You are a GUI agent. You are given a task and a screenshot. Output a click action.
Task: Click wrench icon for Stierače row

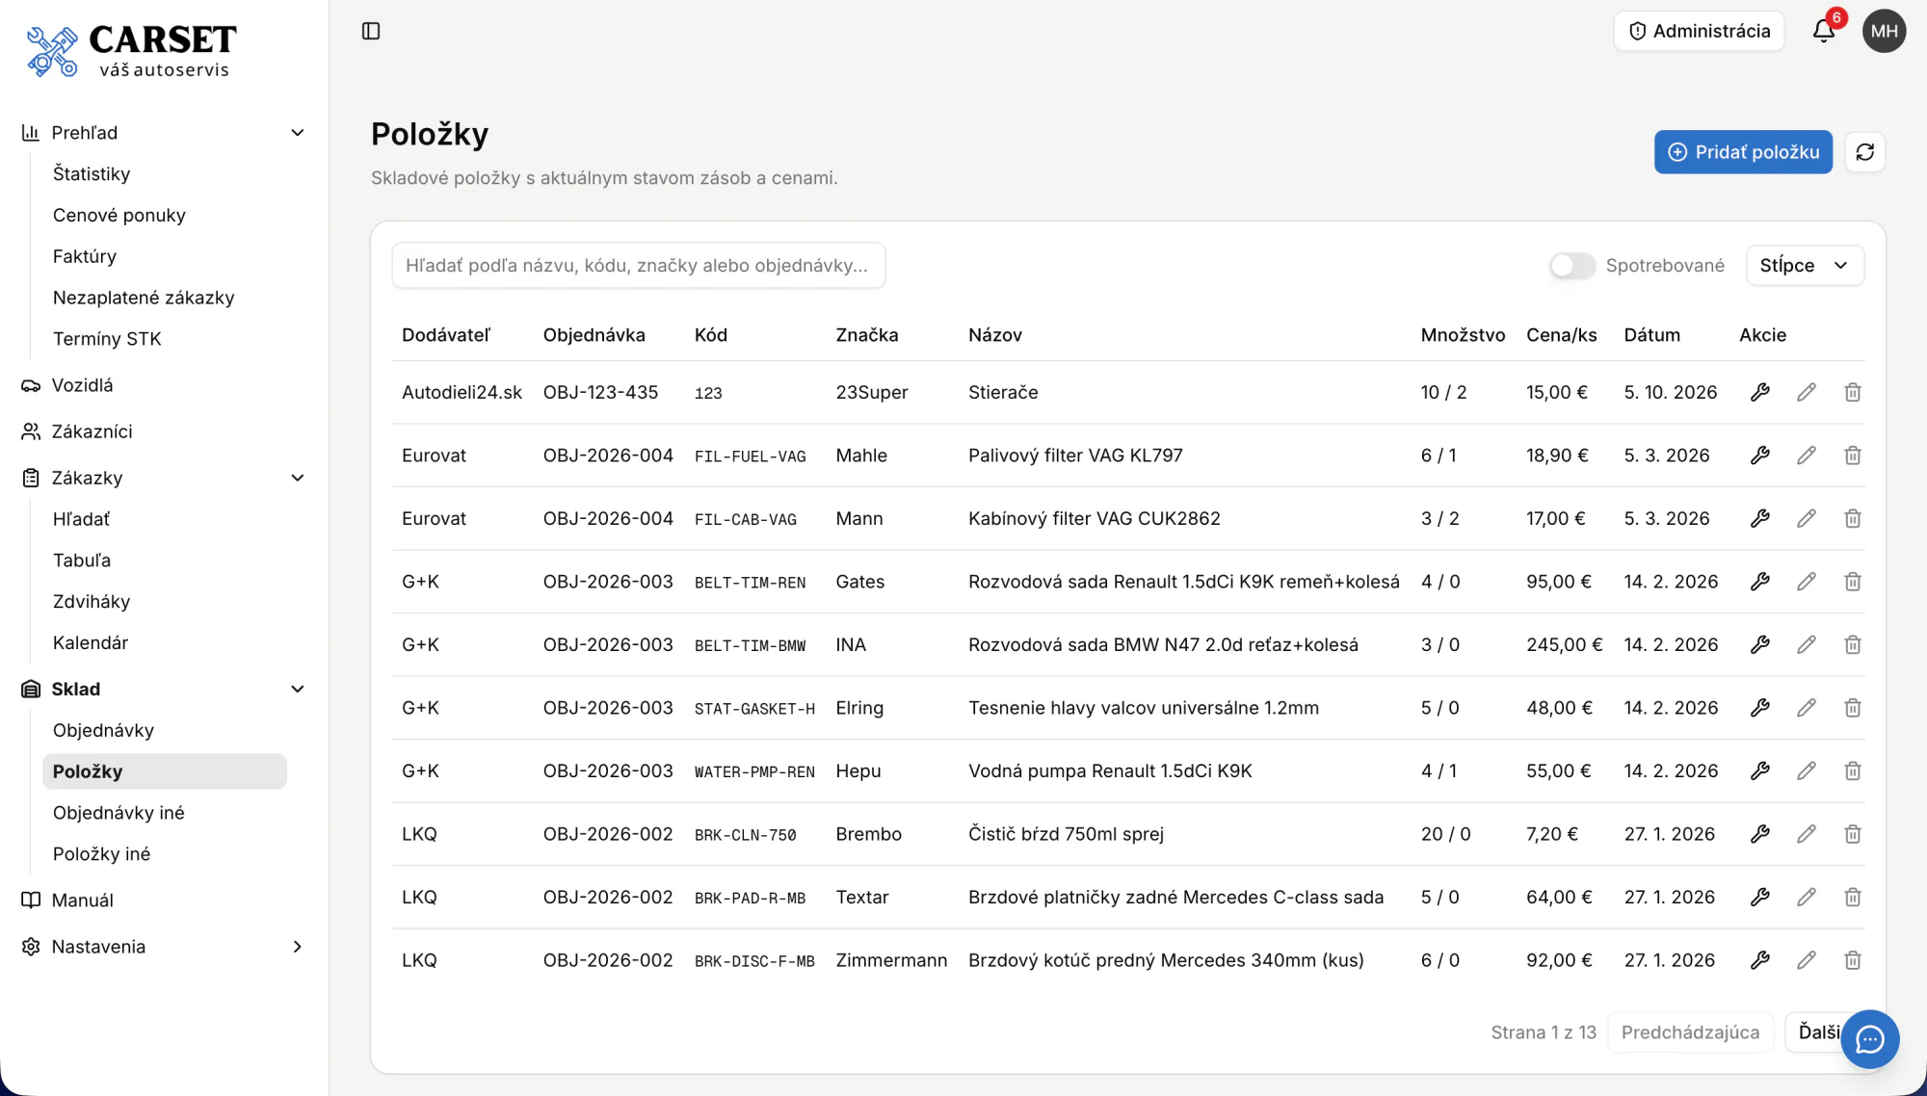[1760, 392]
